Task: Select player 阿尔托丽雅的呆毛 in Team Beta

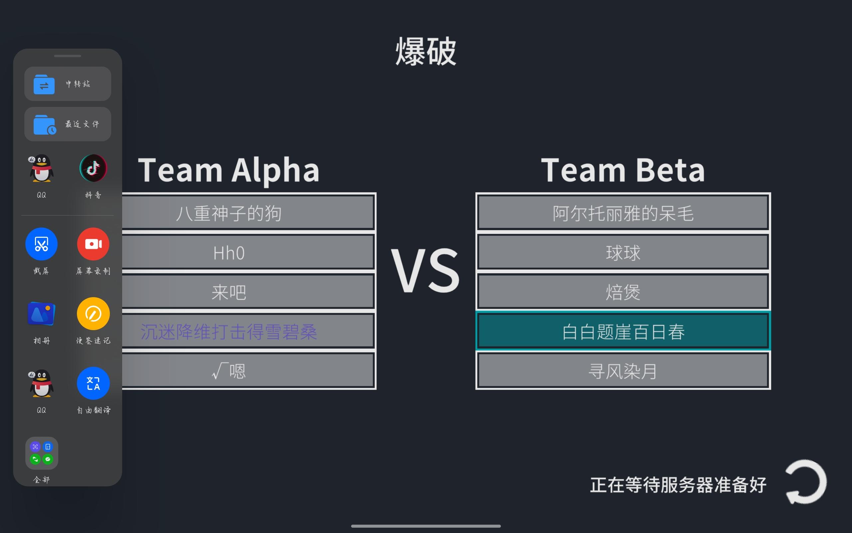Action: tap(623, 213)
